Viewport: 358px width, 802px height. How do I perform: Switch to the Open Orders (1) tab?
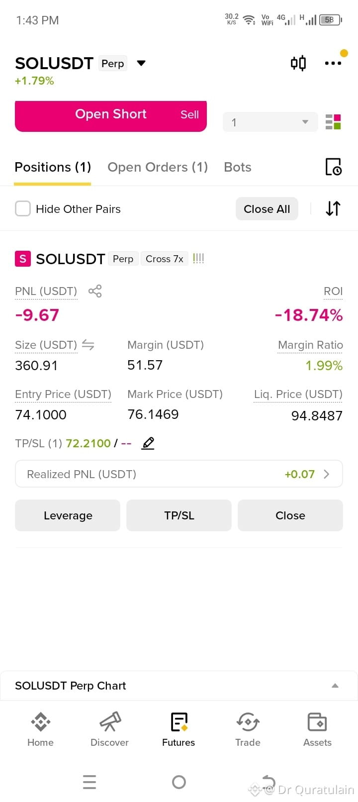[x=158, y=167]
